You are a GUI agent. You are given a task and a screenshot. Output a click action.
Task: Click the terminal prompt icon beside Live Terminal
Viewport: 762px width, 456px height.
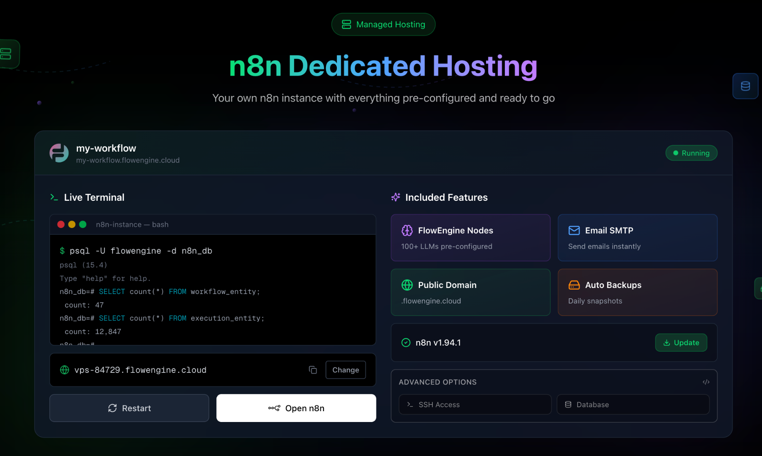[54, 197]
